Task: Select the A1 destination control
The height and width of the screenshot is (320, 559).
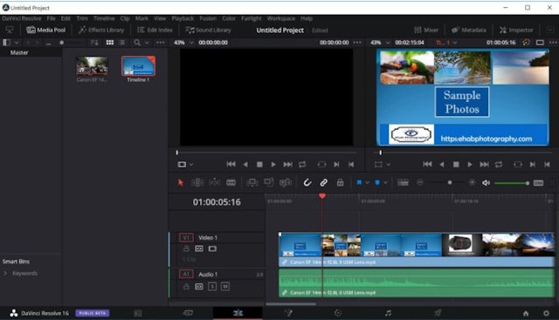Action: point(186,274)
